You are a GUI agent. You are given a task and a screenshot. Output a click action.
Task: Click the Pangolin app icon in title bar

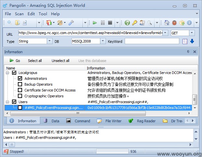(5, 6)
